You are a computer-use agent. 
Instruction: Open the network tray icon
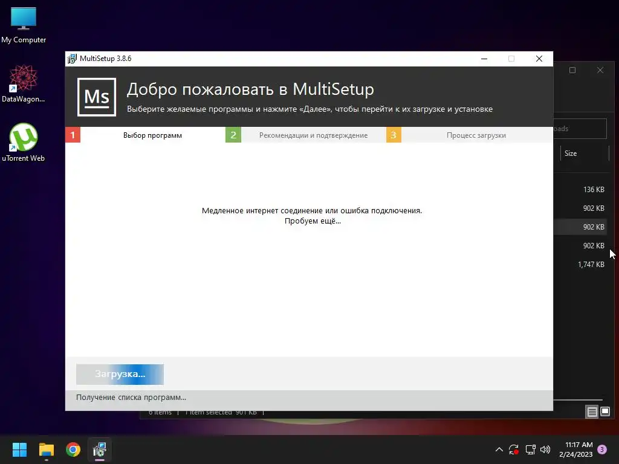pyautogui.click(x=530, y=449)
